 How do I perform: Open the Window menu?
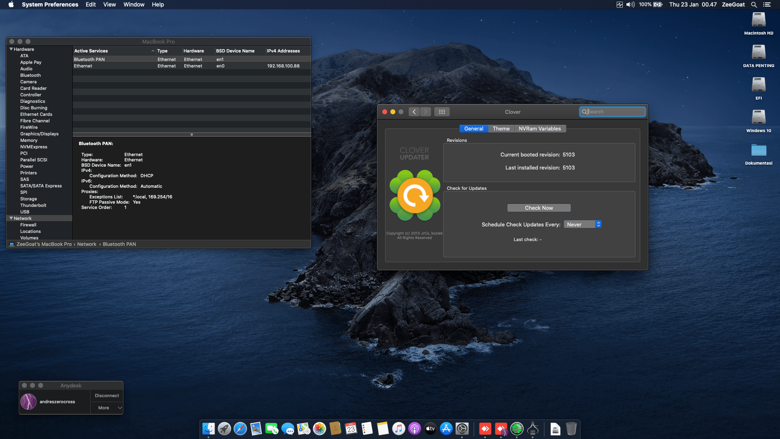pyautogui.click(x=134, y=4)
